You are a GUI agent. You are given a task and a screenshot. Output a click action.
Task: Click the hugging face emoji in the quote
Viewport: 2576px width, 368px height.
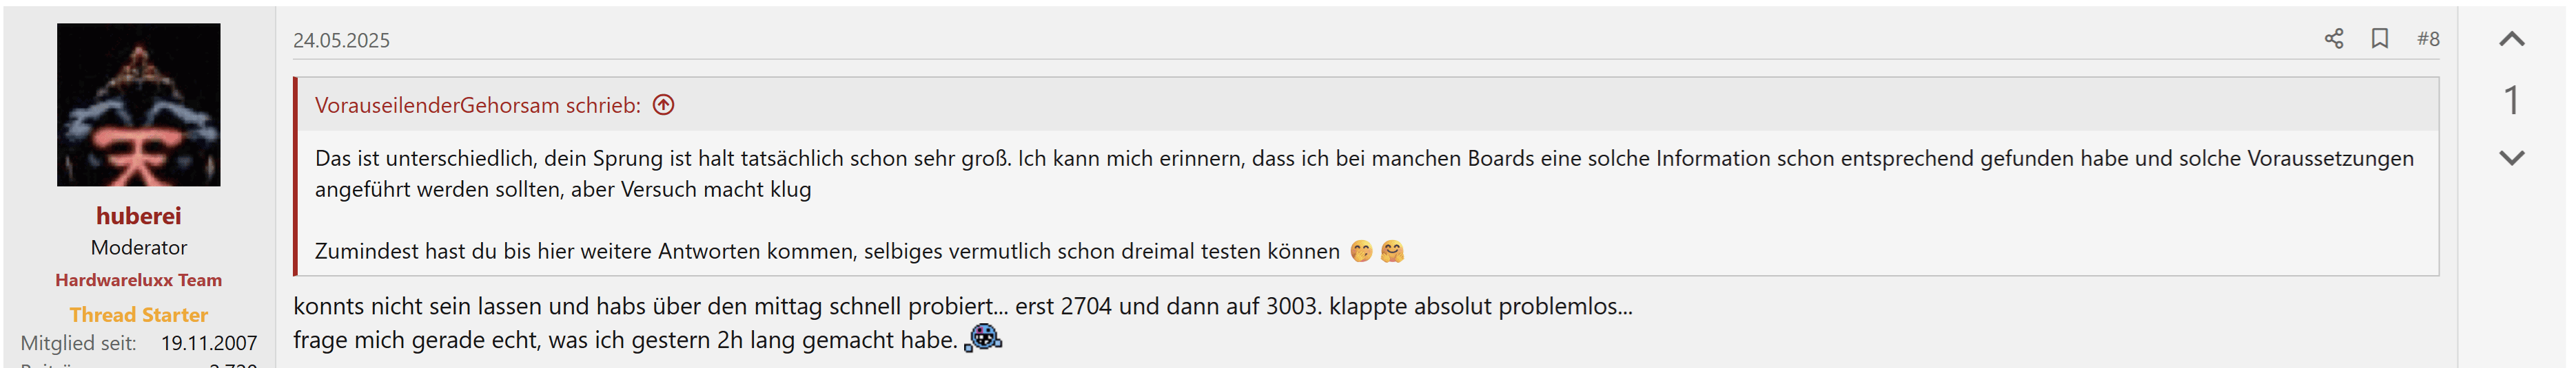1392,251
